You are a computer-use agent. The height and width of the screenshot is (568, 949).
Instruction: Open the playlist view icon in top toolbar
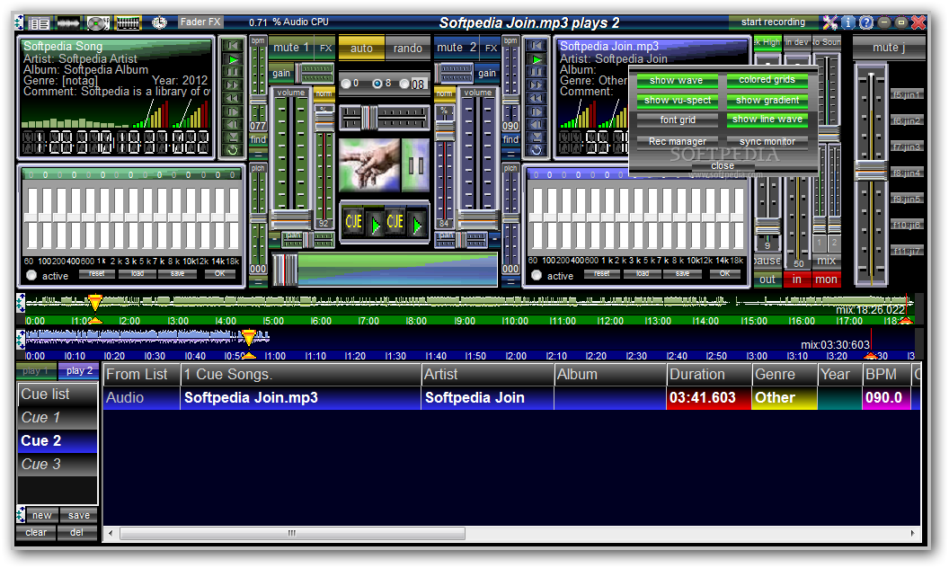40,23
